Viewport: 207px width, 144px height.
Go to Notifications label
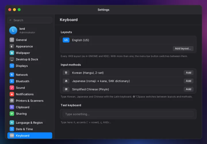click(x=25, y=94)
